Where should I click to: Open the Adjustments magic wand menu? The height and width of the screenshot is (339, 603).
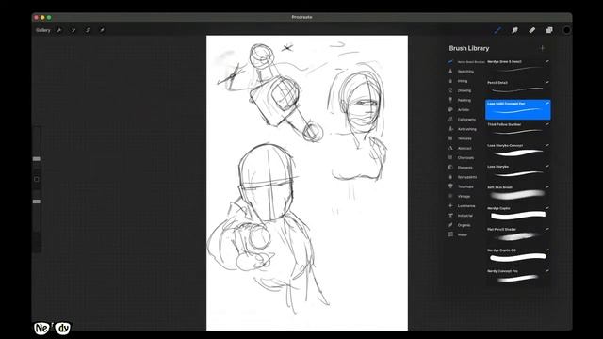(73, 30)
